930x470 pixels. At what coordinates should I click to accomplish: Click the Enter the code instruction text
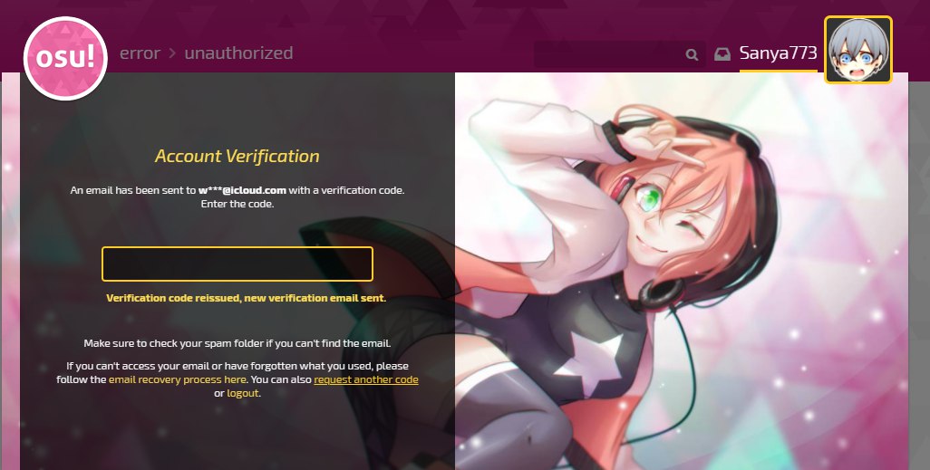tap(237, 204)
